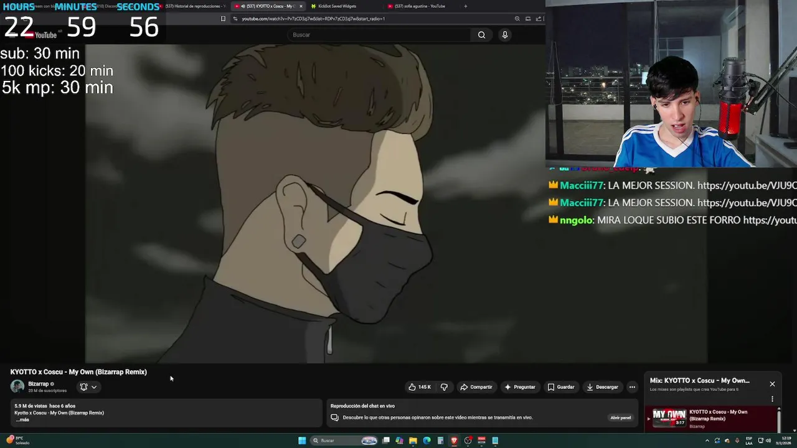
Task: Open a new browser tab
Action: [465, 6]
